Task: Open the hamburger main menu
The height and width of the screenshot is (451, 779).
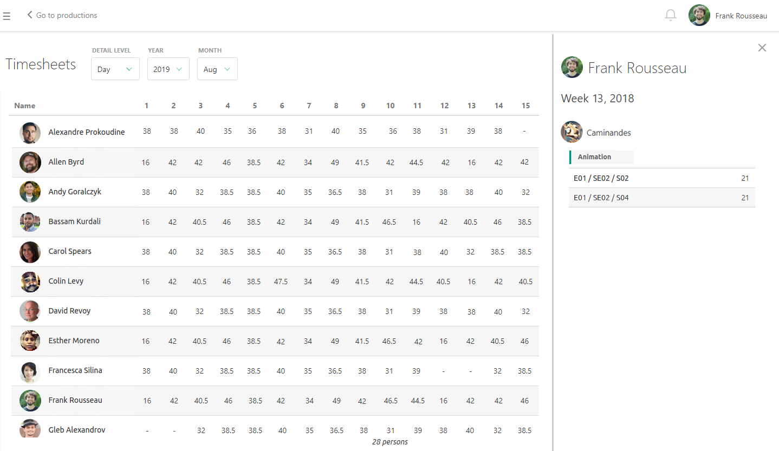Action: point(7,16)
